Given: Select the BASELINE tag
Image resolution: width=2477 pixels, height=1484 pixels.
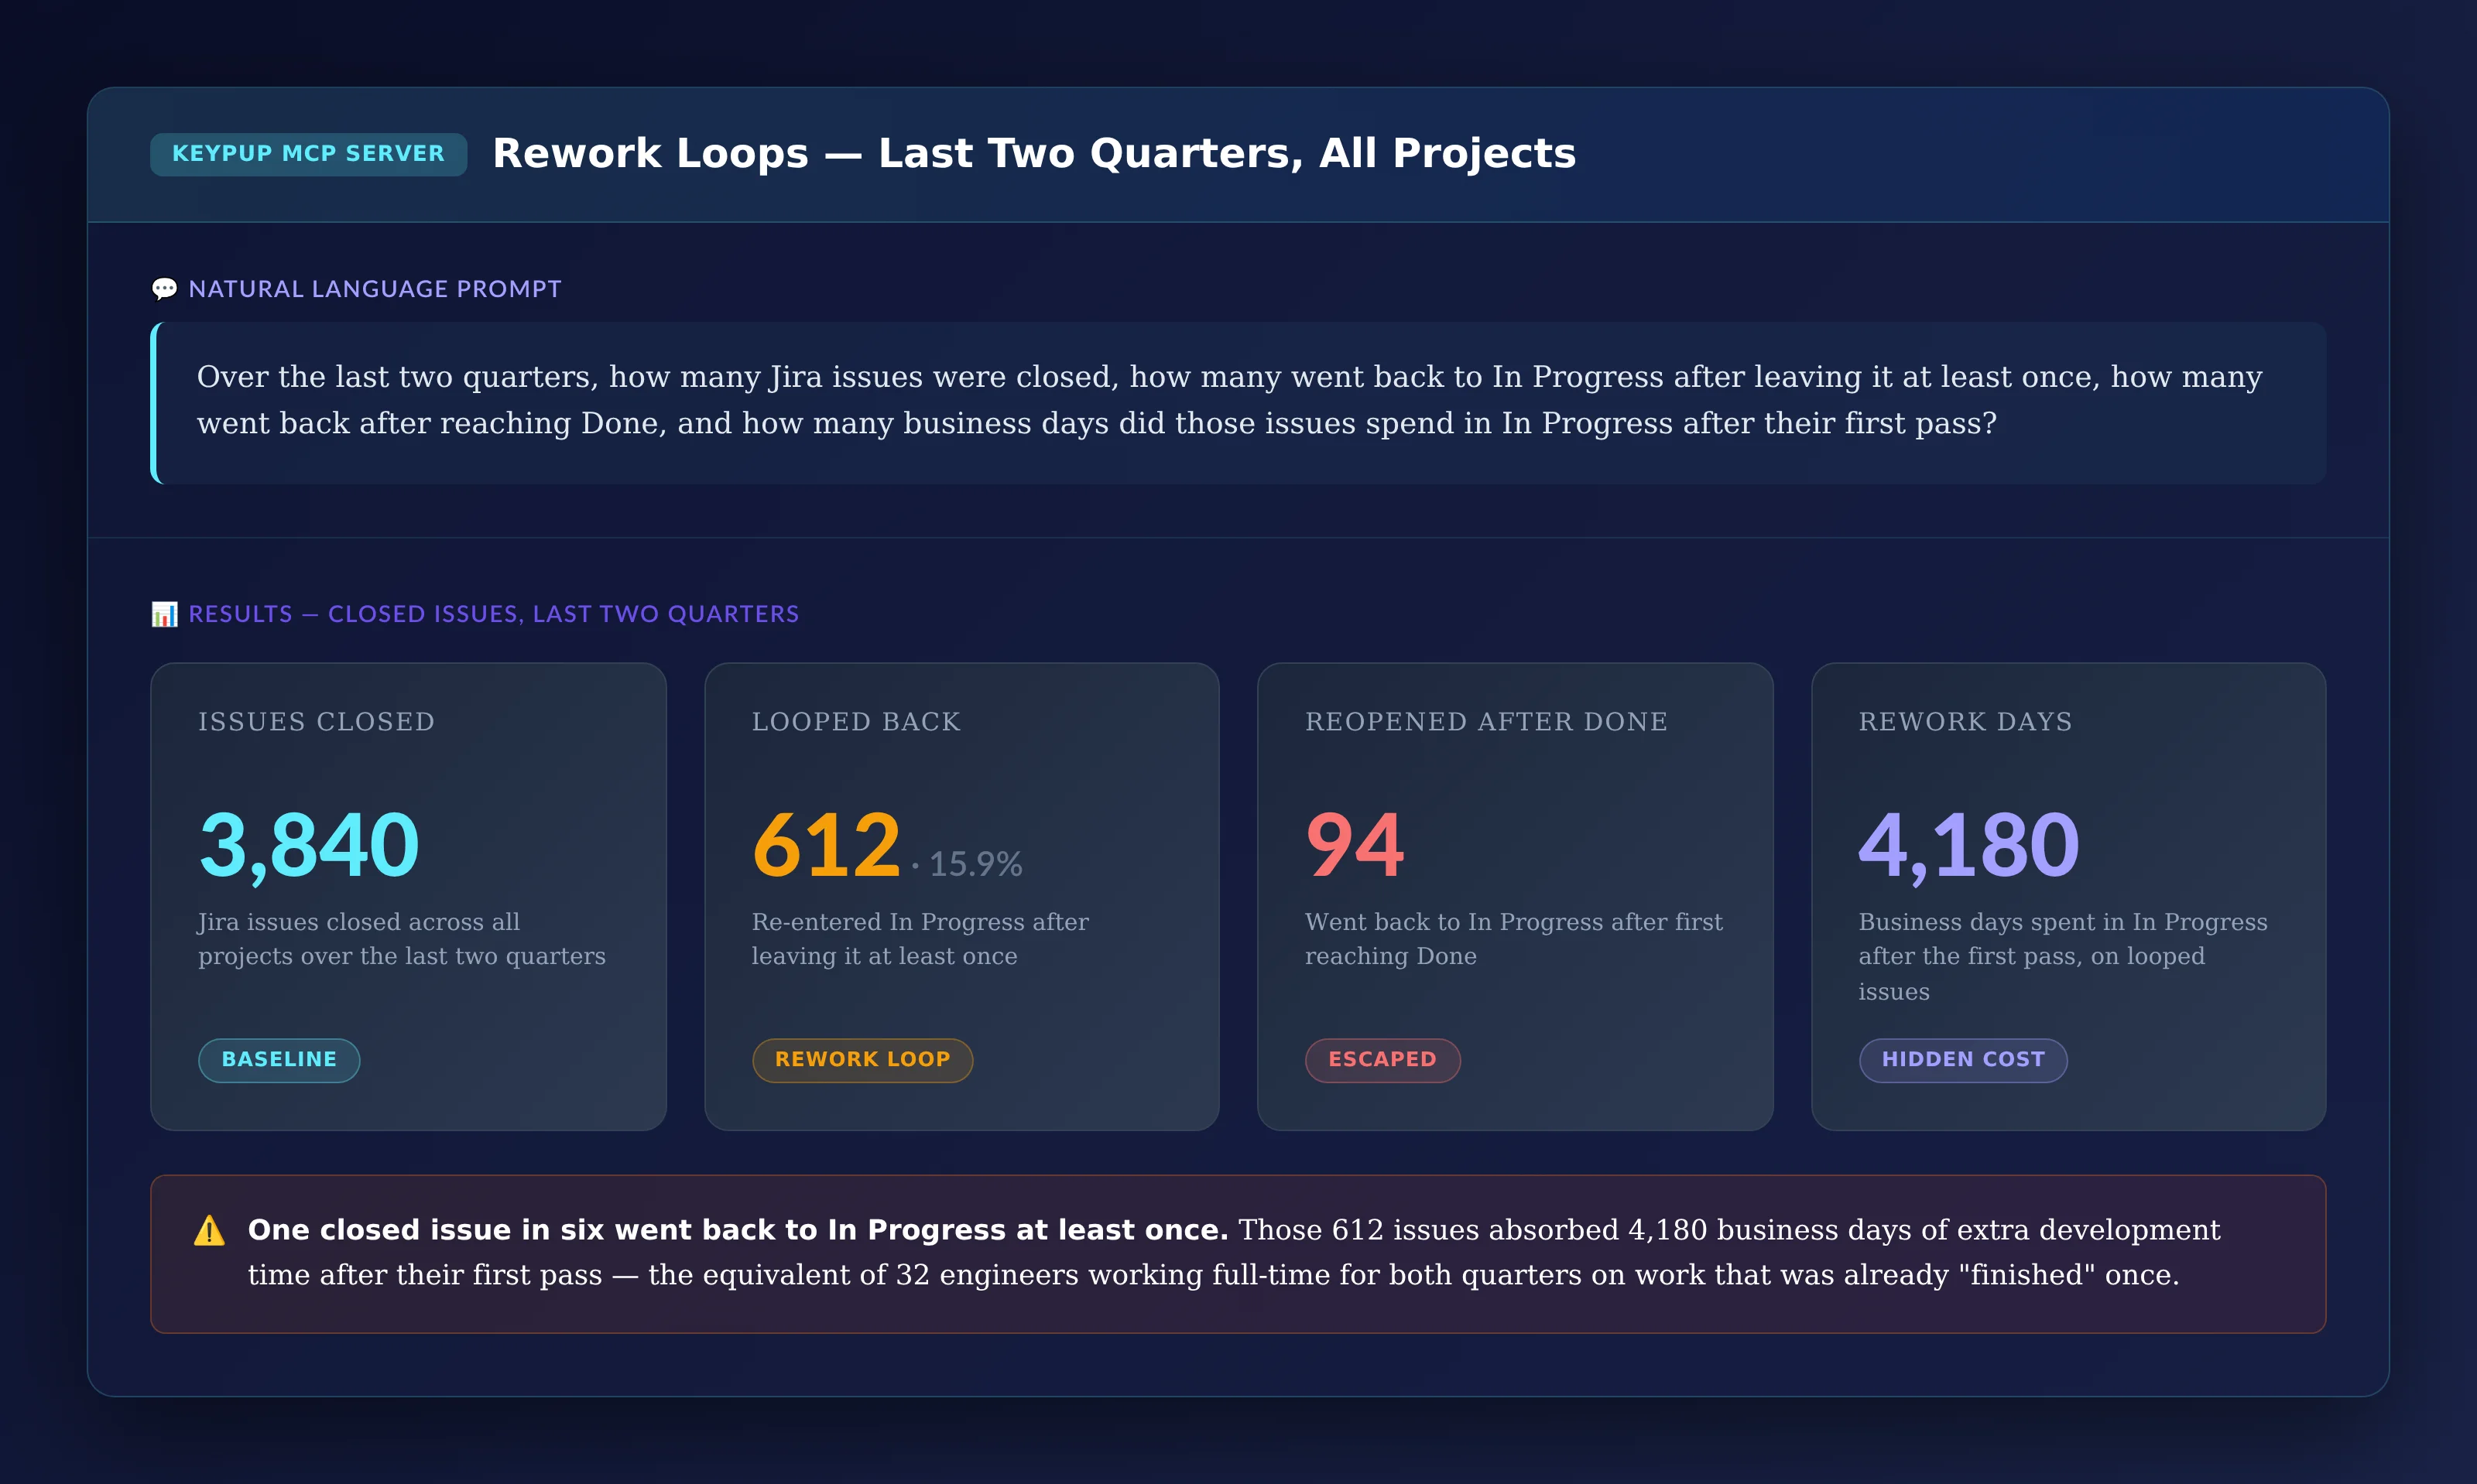Looking at the screenshot, I should pyautogui.click(x=279, y=1060).
